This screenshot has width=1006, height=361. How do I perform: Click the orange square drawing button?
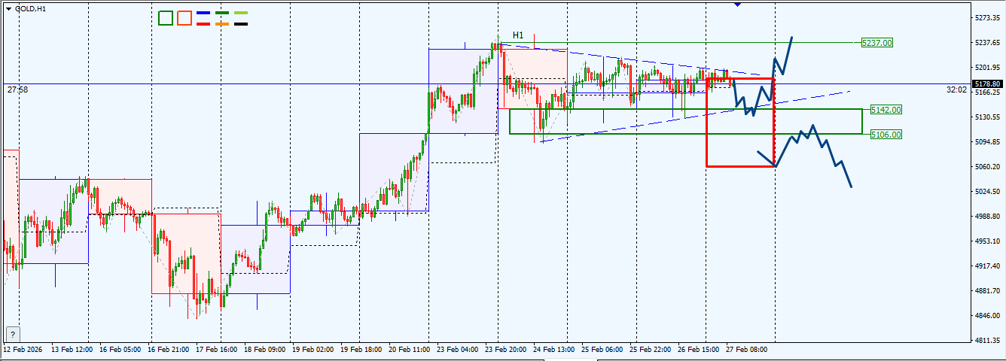tap(184, 18)
